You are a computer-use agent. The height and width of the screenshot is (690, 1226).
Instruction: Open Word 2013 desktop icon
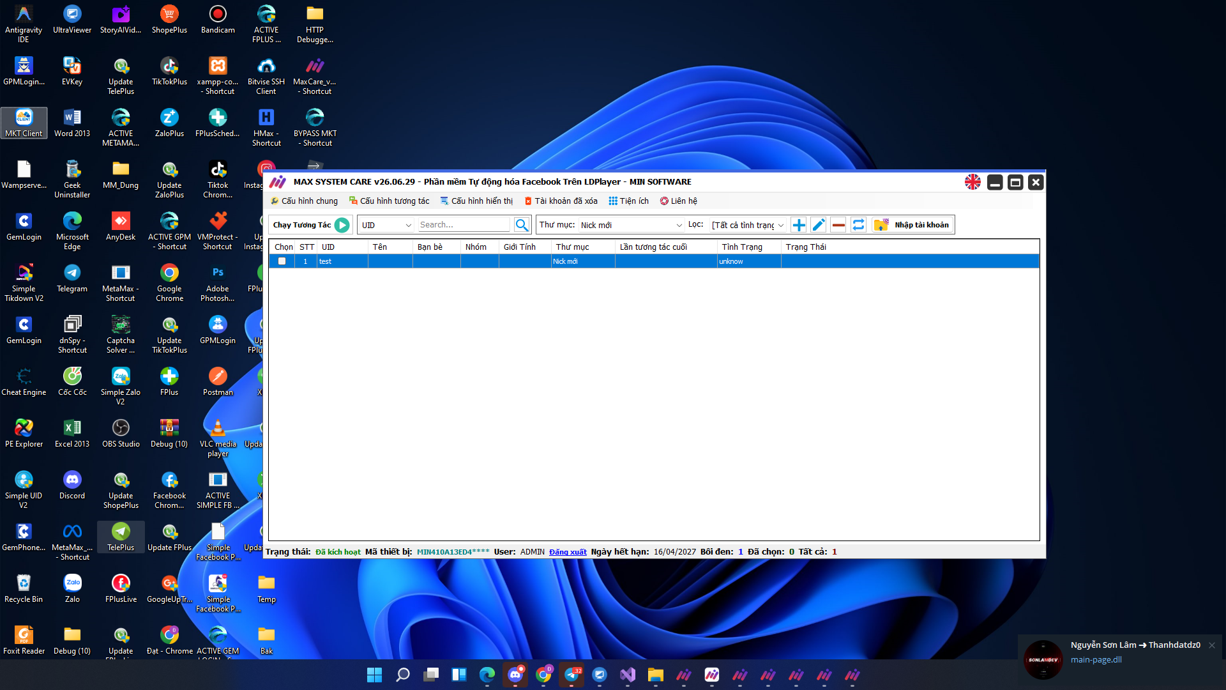coord(72,123)
